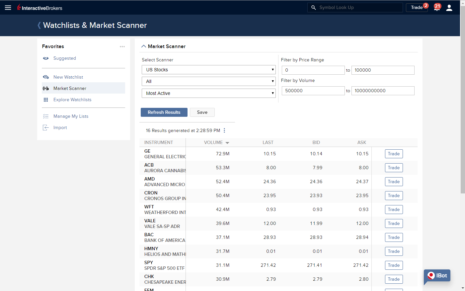Click the Explore Watchlists grid icon
465x291 pixels.
pyautogui.click(x=46, y=100)
